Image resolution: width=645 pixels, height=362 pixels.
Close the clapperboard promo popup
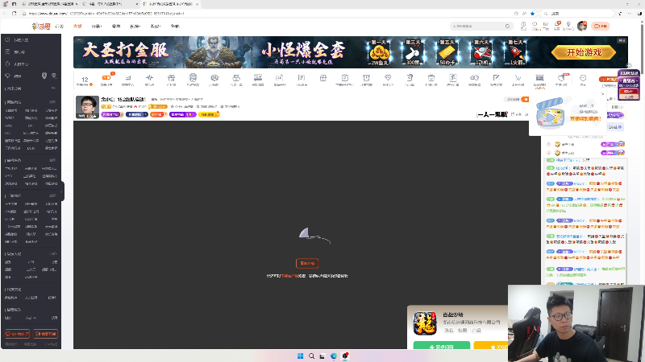(x=602, y=94)
